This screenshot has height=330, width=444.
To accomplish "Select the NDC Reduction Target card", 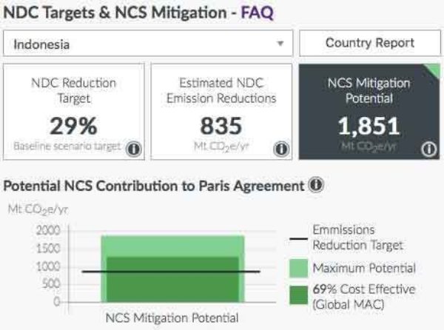I will [x=73, y=111].
